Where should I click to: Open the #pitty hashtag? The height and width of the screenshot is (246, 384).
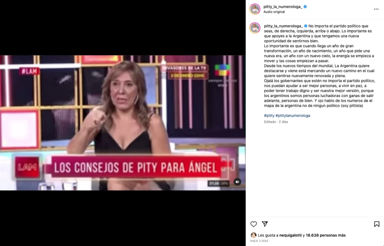(x=269, y=116)
